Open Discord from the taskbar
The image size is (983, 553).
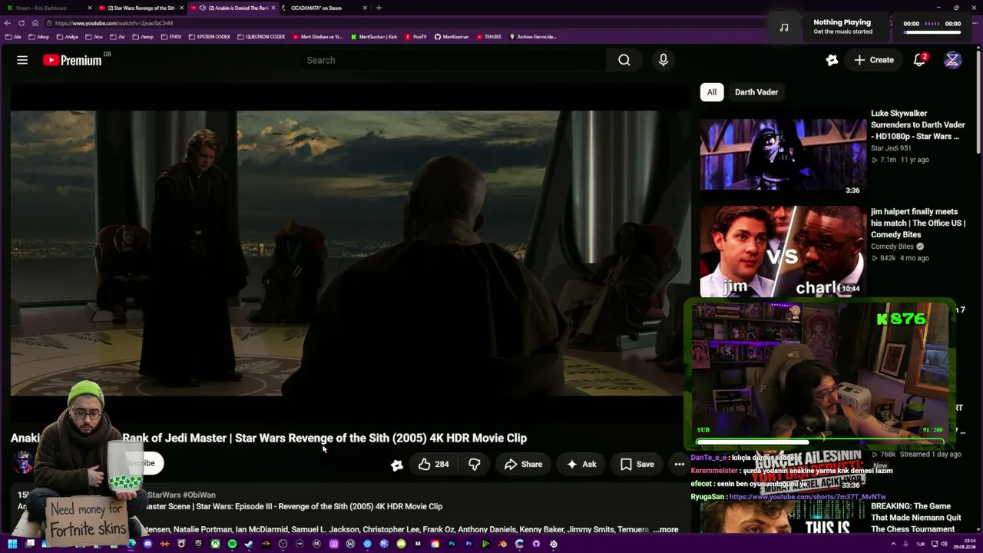click(x=147, y=544)
